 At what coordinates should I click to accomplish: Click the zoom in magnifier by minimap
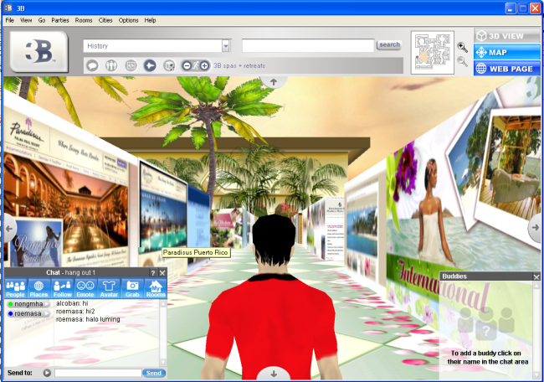462,47
